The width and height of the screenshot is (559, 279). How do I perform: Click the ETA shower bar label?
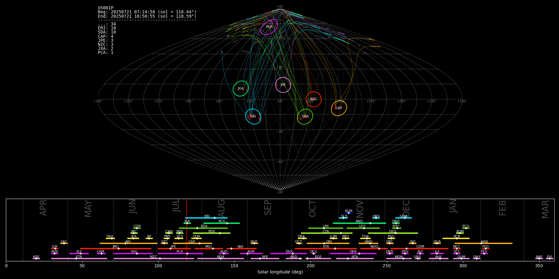coord(79,257)
